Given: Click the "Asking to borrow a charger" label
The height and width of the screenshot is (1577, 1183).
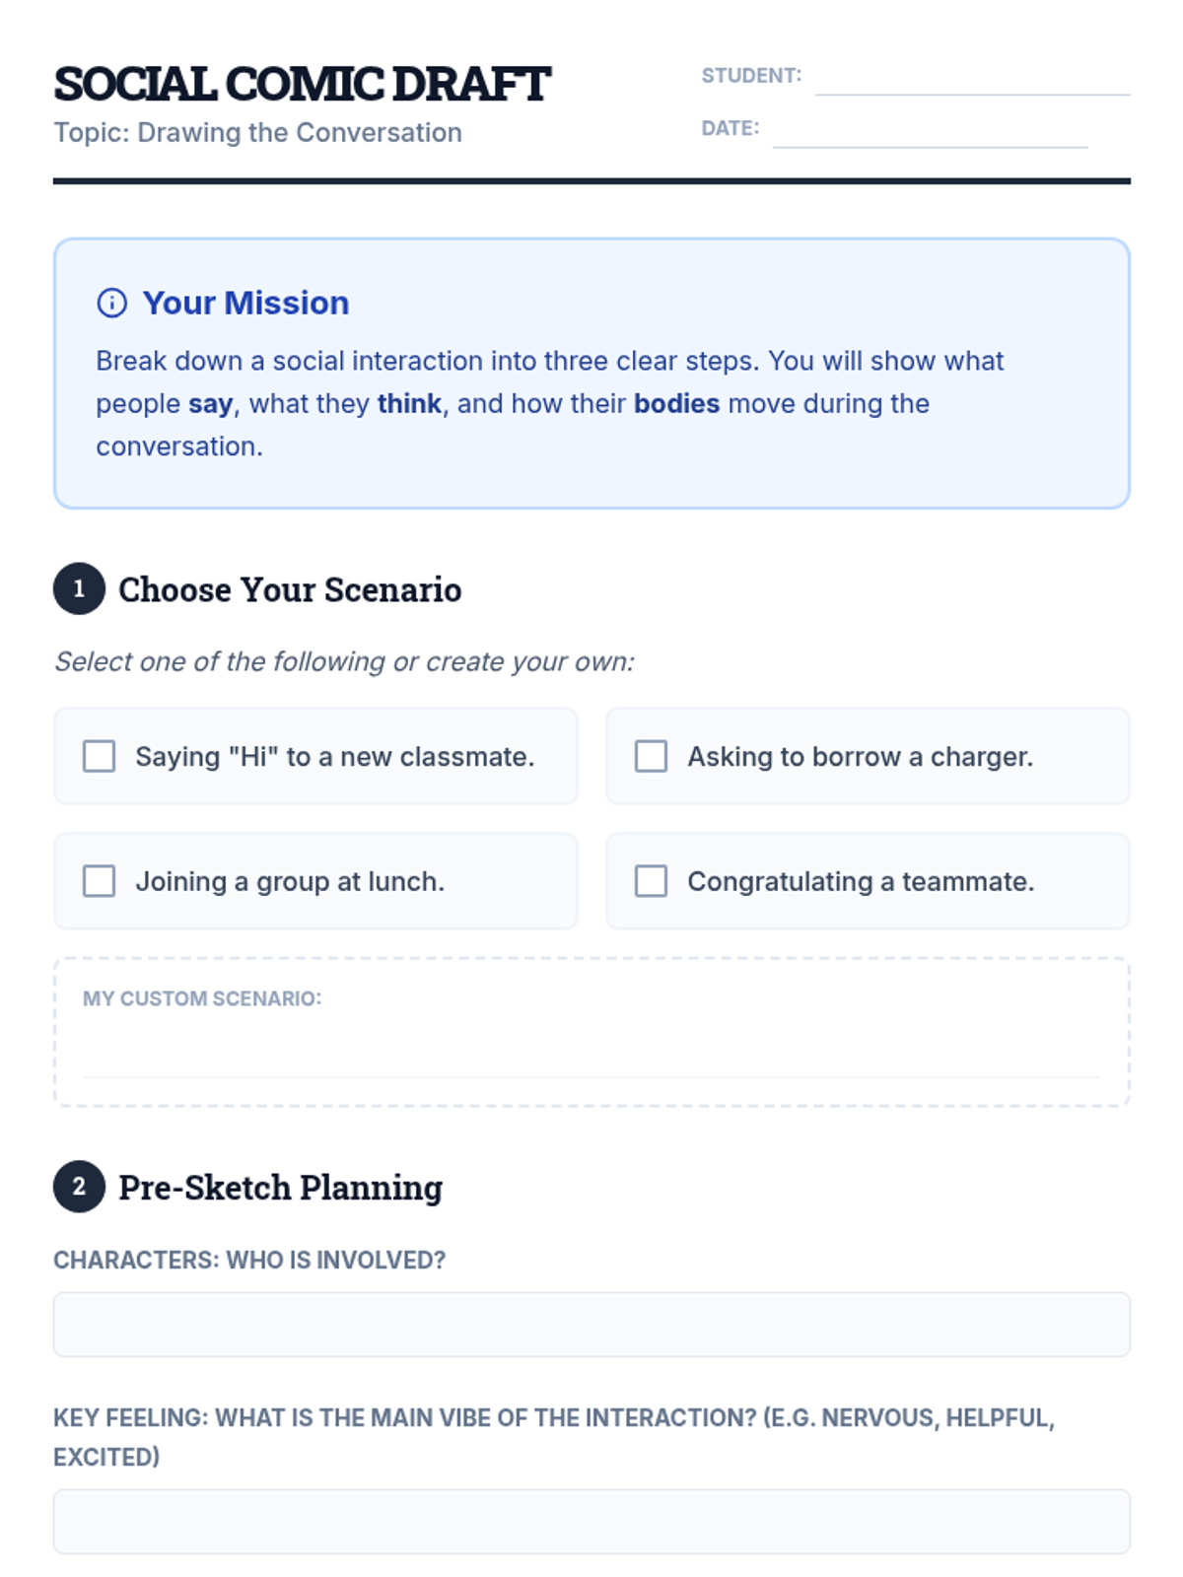Looking at the screenshot, I should click(x=860, y=756).
